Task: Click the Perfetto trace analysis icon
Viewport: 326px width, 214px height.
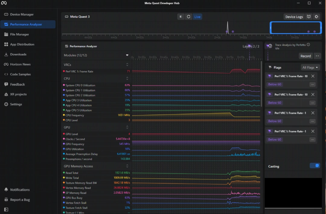Action: (x=270, y=46)
